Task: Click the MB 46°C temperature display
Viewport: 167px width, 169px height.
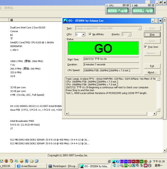Action: (x=143, y=10)
